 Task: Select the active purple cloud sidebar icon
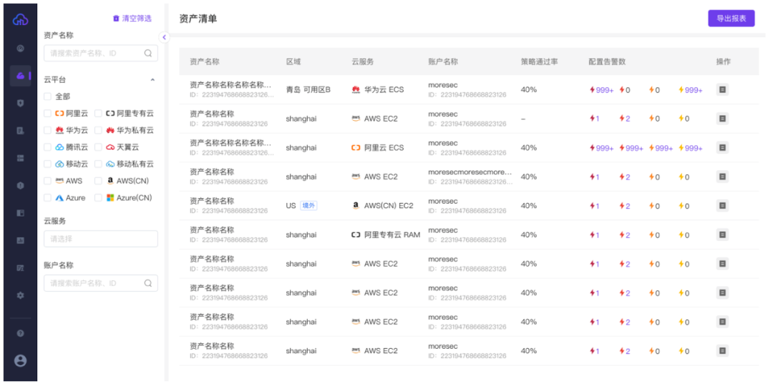tap(20, 76)
